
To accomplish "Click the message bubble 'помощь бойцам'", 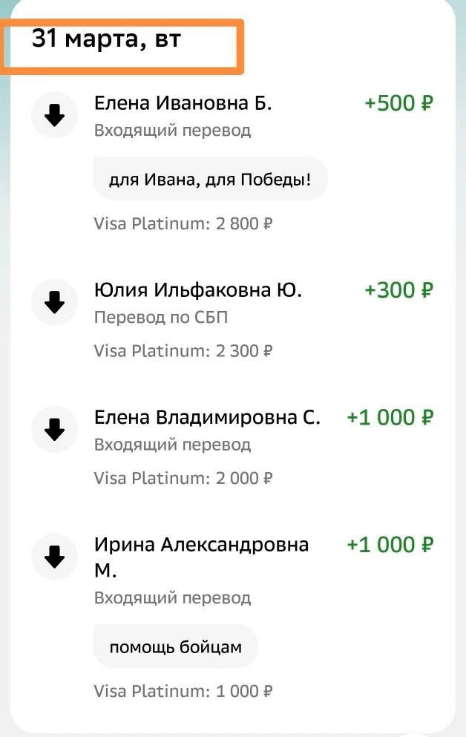I will coord(176,646).
